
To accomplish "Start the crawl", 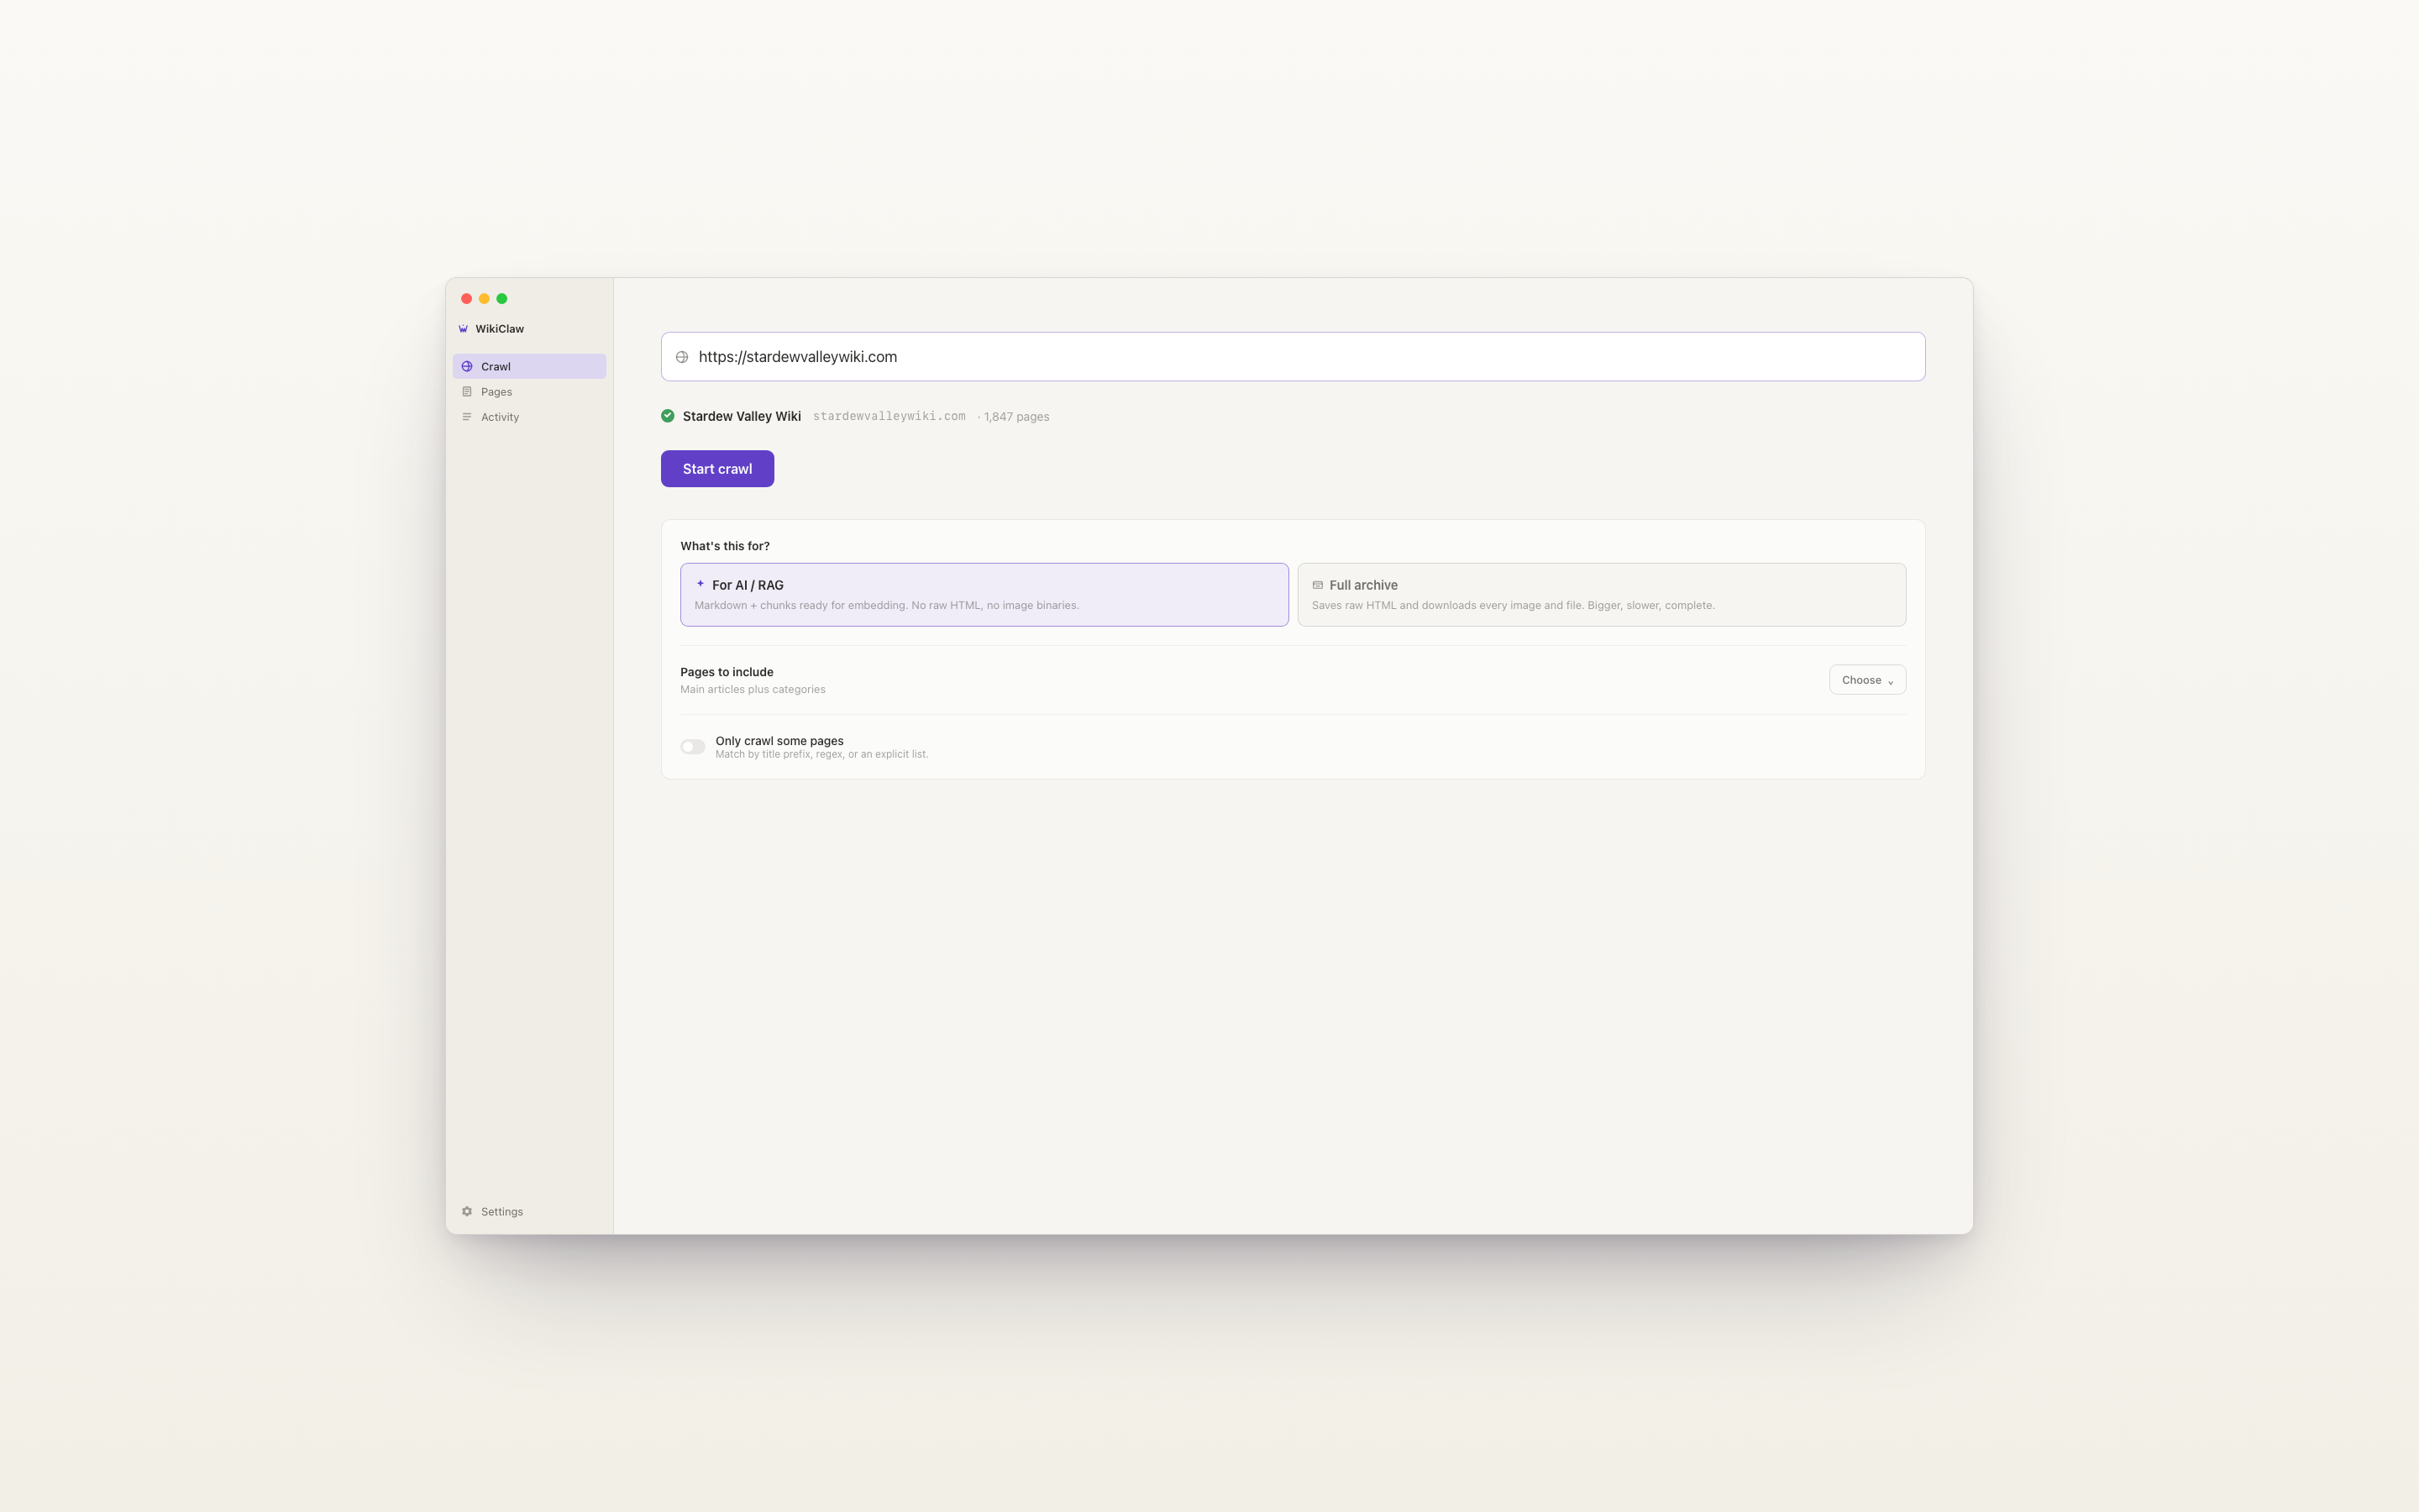I will click(x=716, y=469).
